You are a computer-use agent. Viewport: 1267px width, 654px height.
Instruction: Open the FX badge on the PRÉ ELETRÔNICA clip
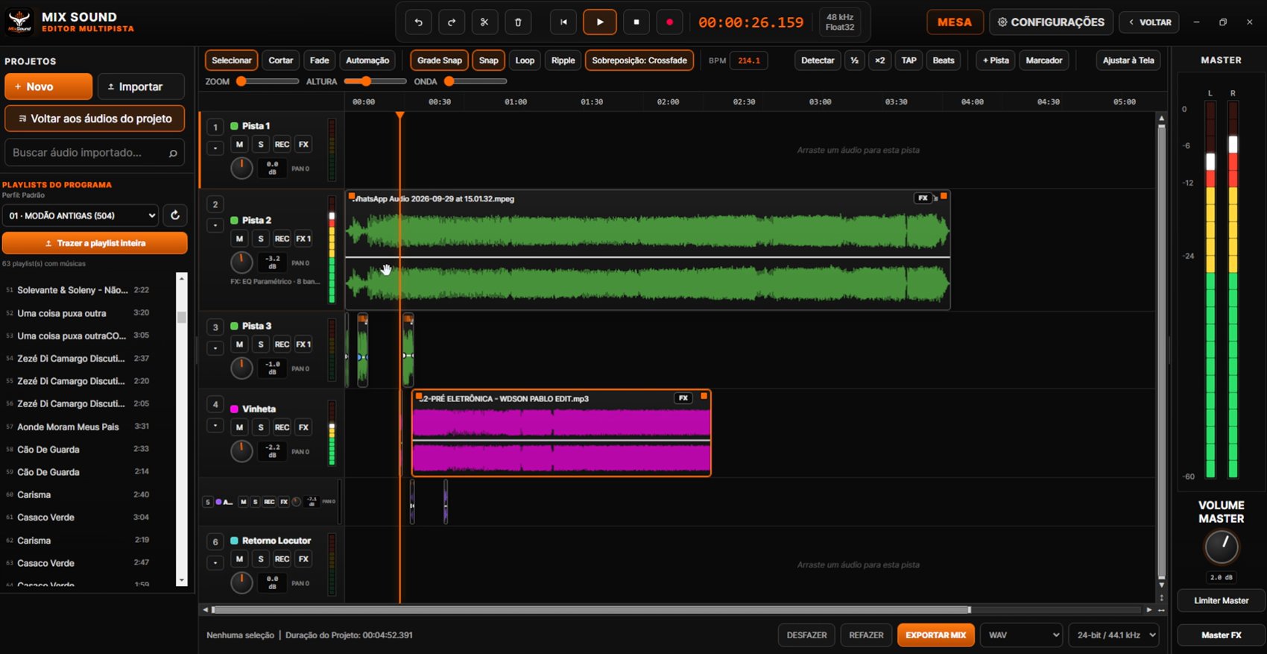pos(683,398)
